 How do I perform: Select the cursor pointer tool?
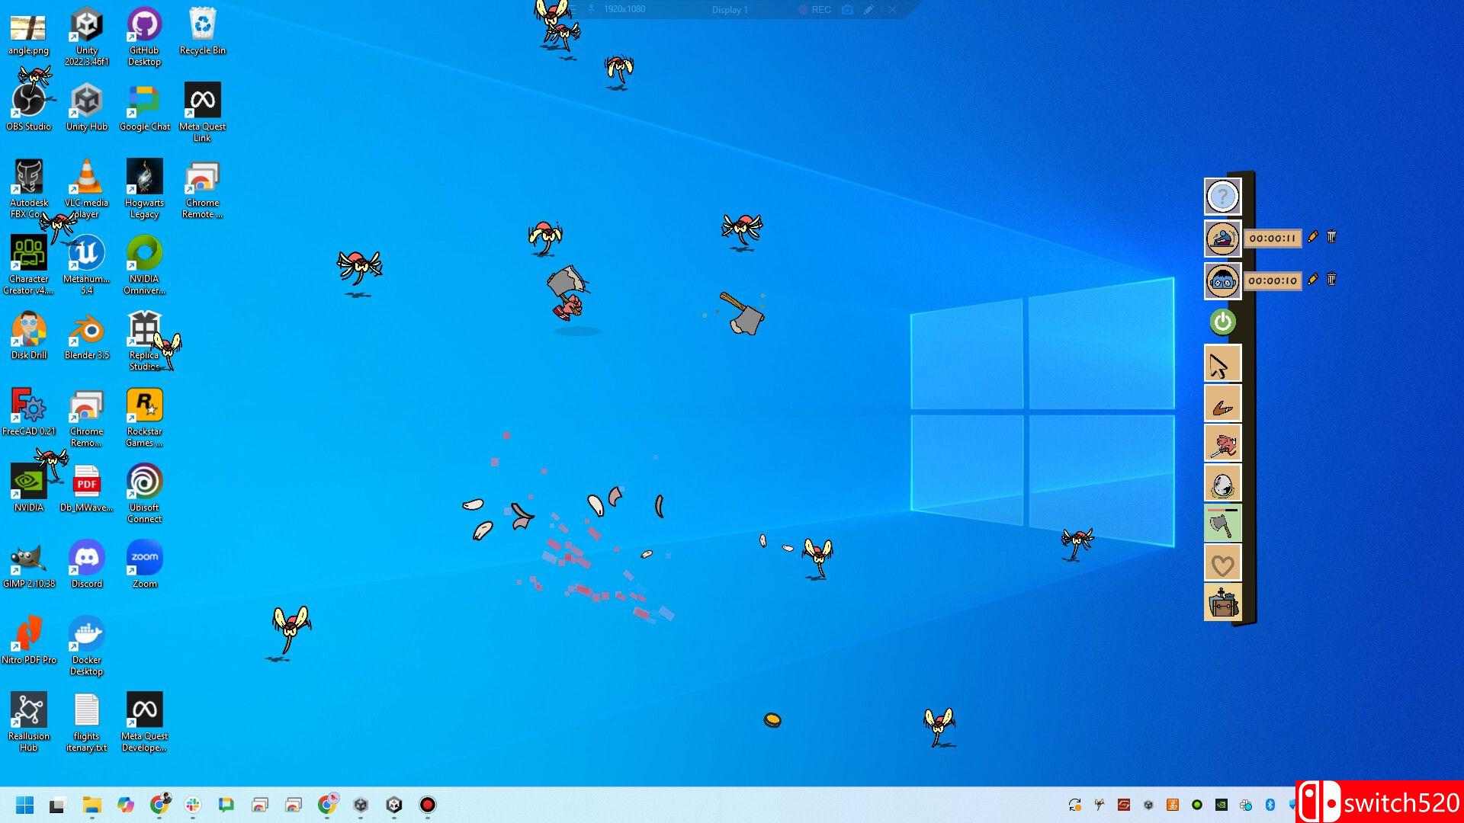click(1222, 364)
